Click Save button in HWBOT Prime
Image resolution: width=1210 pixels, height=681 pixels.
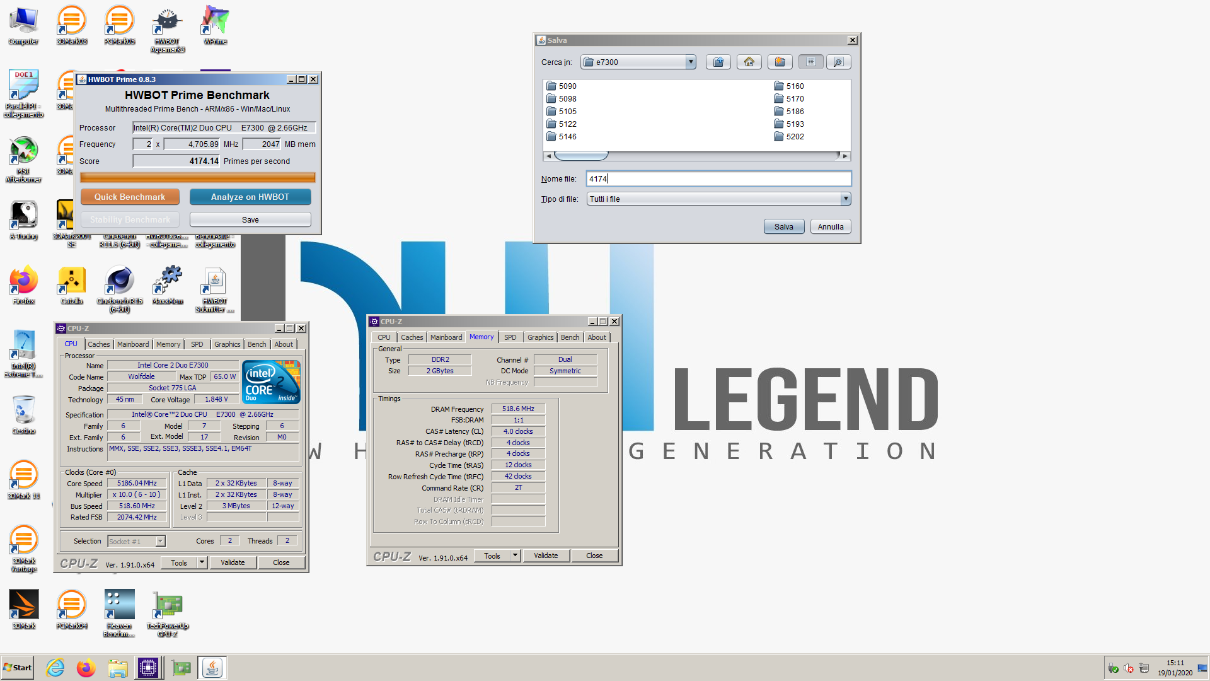tap(250, 219)
